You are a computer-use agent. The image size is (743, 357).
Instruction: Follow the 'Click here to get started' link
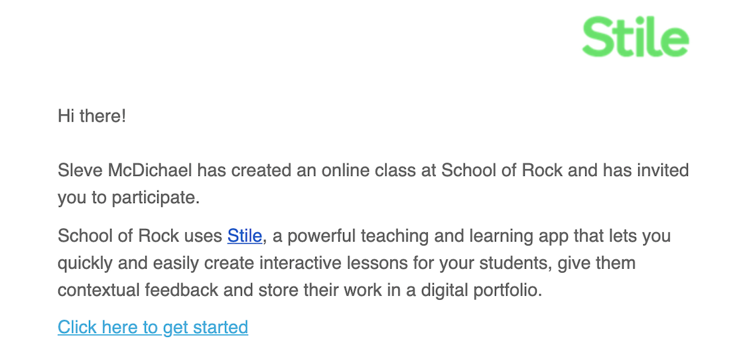pos(153,327)
